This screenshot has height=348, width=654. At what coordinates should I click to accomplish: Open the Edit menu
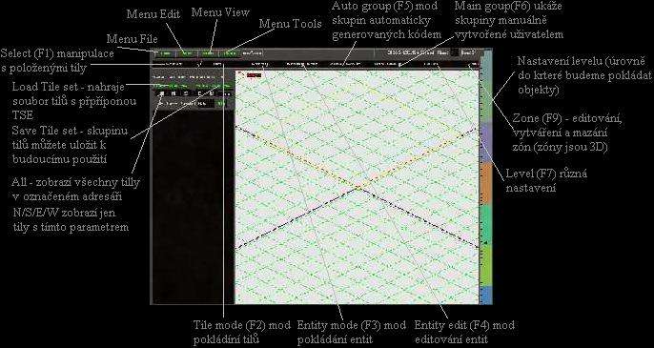point(187,53)
